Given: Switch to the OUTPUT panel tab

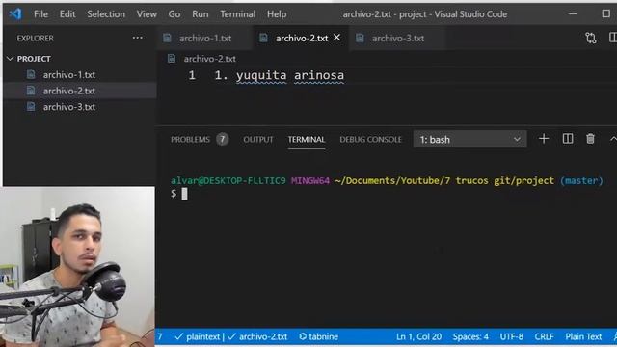Looking at the screenshot, I should tap(257, 139).
